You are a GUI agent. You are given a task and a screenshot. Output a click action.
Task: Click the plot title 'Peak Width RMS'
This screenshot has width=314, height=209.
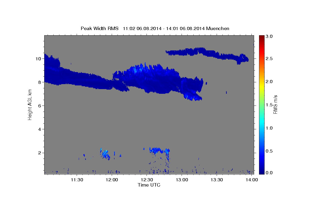click(x=100, y=28)
